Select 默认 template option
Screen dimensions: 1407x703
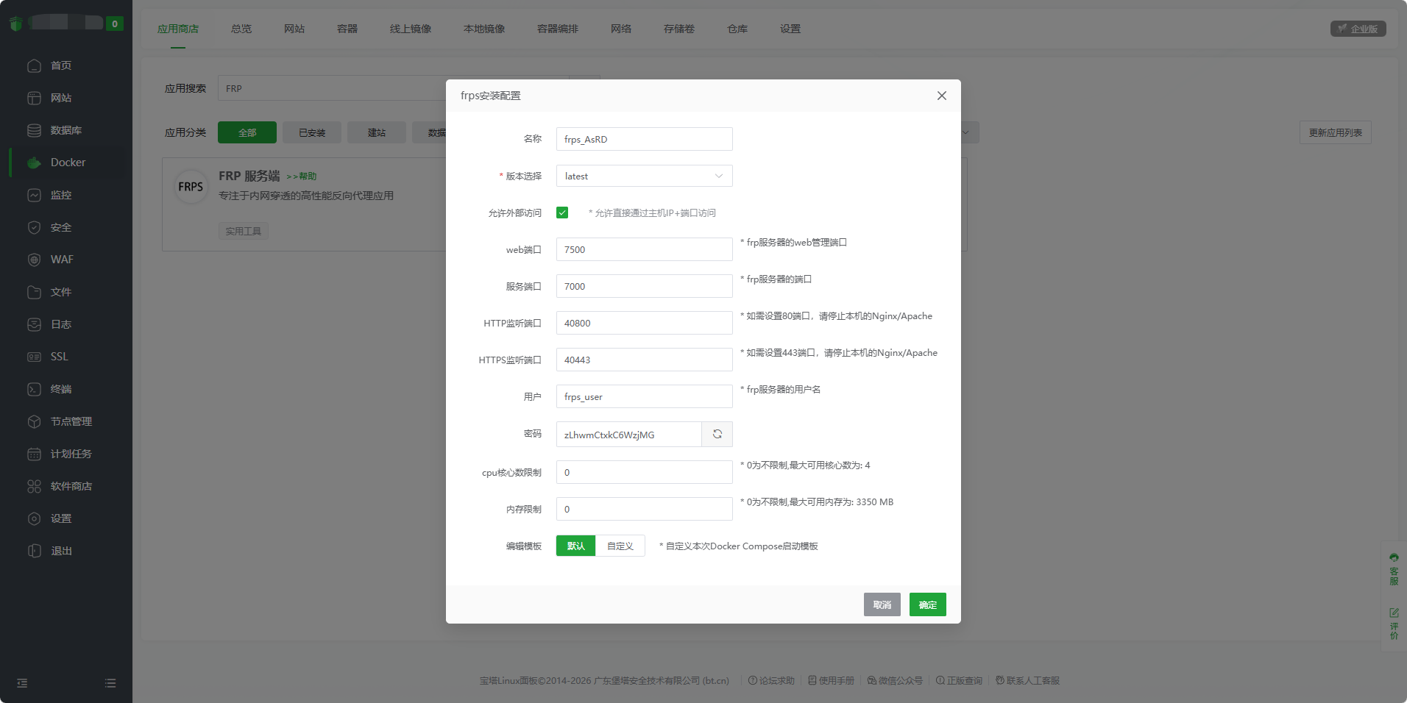(x=575, y=546)
